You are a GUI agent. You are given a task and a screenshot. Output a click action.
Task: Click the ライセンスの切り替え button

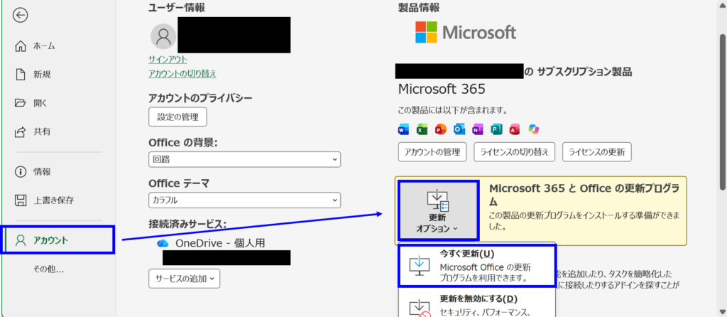pyautogui.click(x=514, y=152)
